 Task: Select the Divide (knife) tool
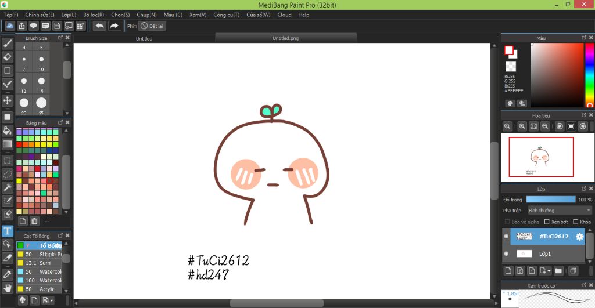click(7, 258)
